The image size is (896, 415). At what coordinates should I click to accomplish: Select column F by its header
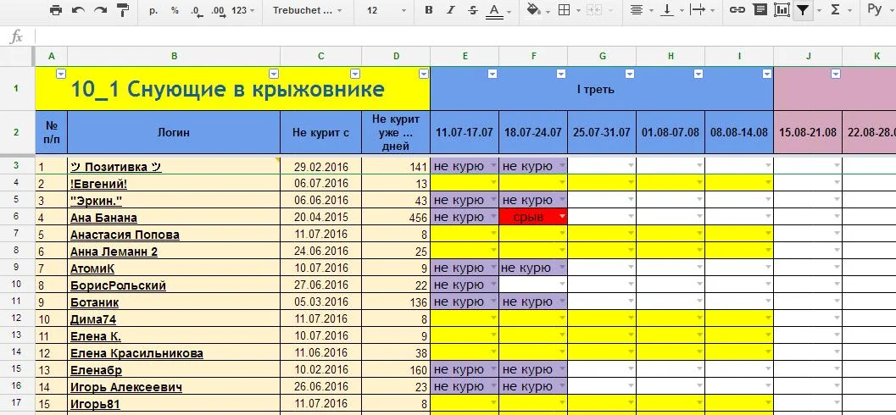click(533, 56)
